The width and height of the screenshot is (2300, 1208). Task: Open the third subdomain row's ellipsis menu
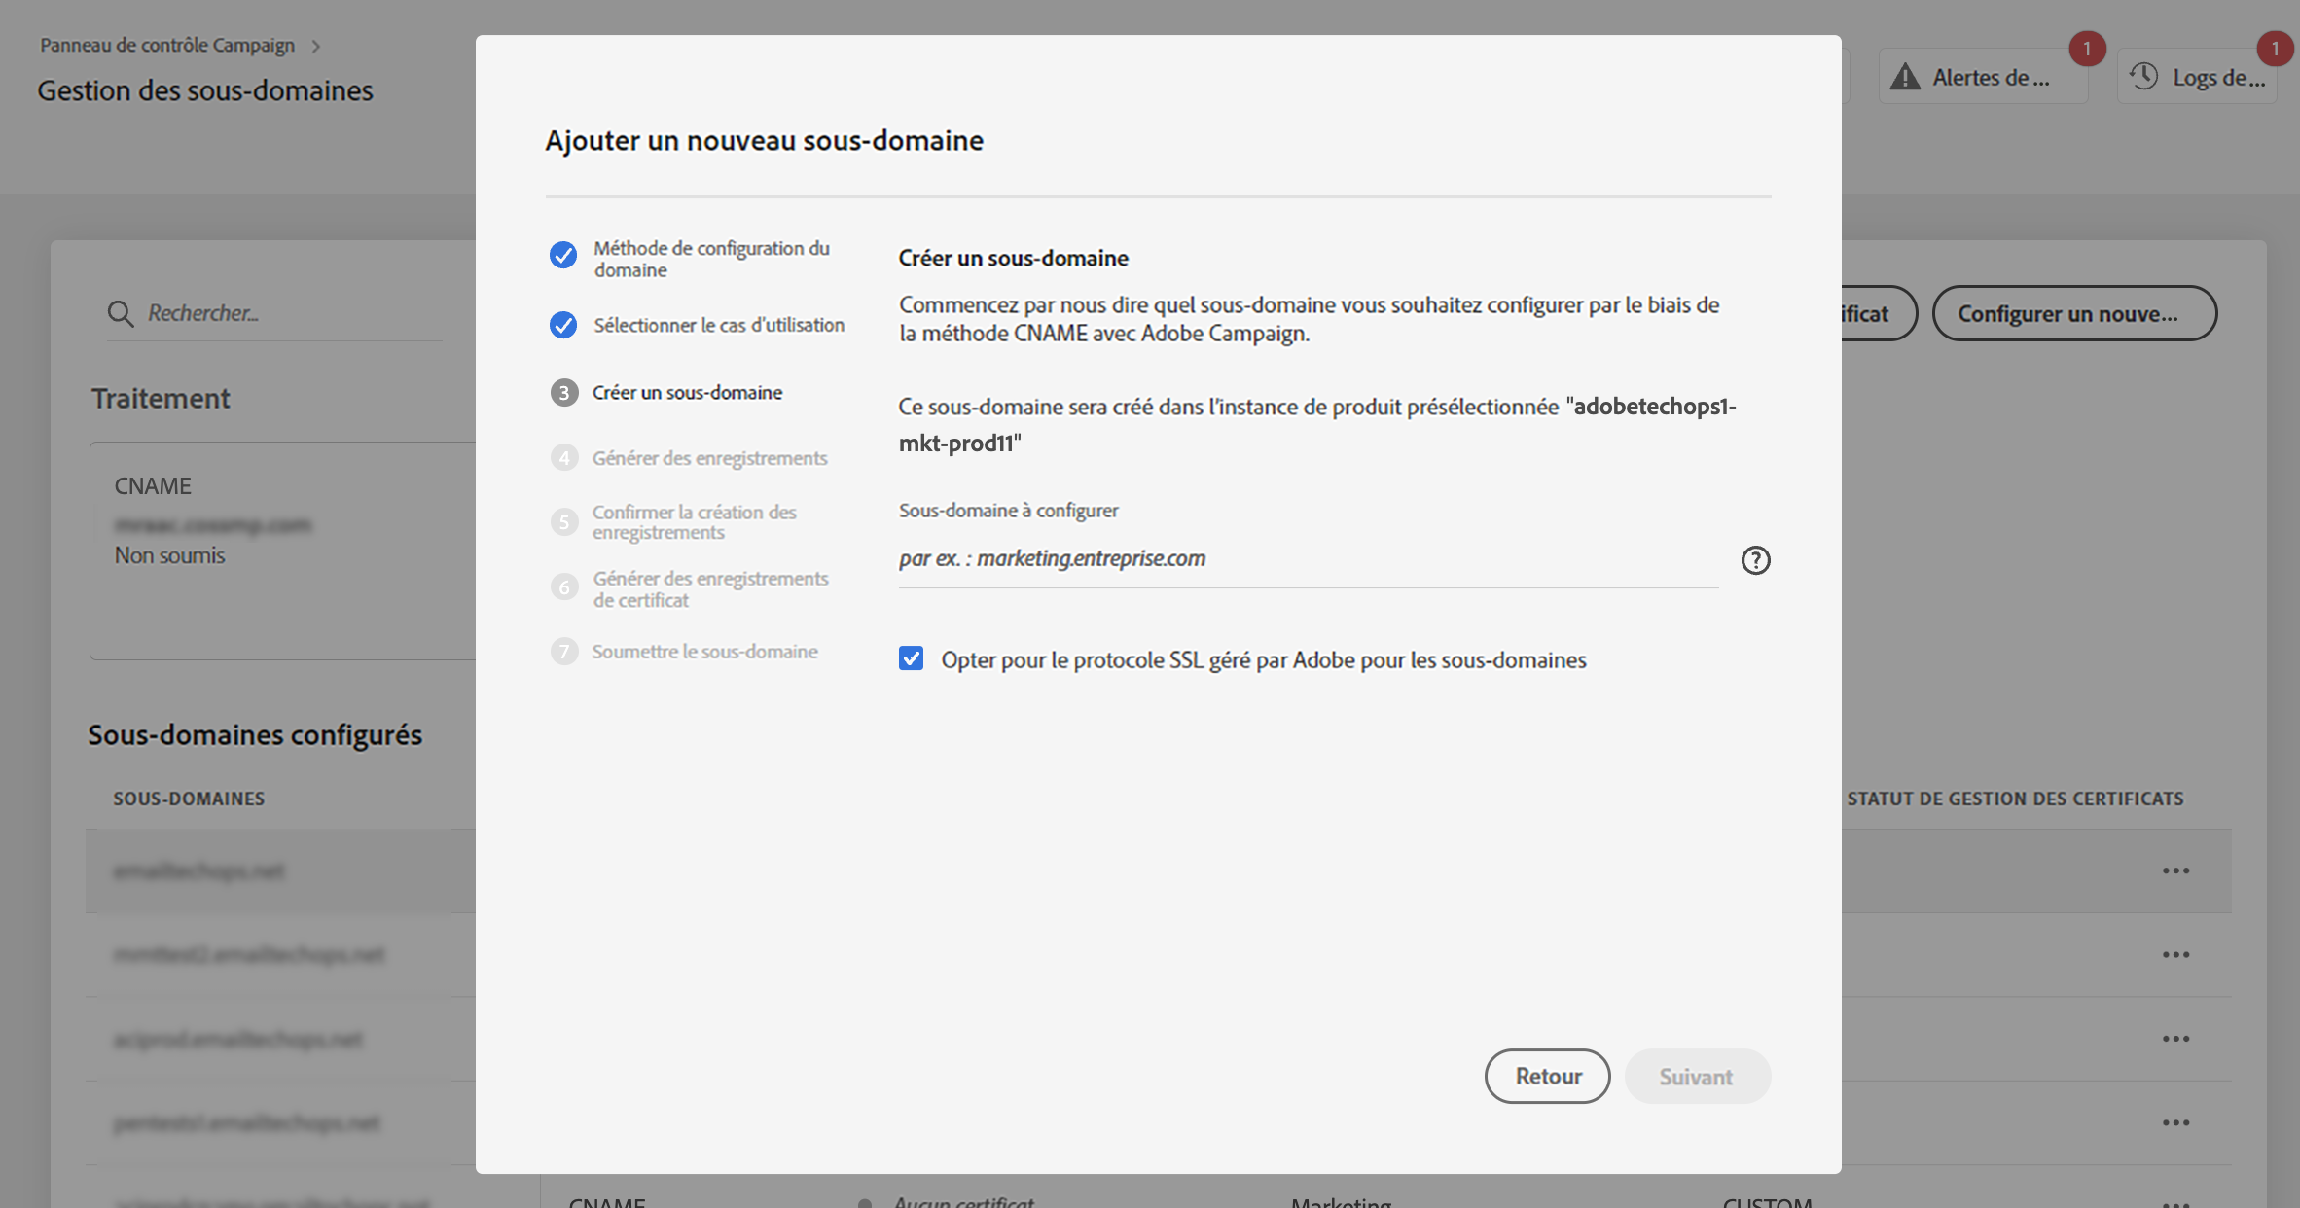click(2175, 1039)
